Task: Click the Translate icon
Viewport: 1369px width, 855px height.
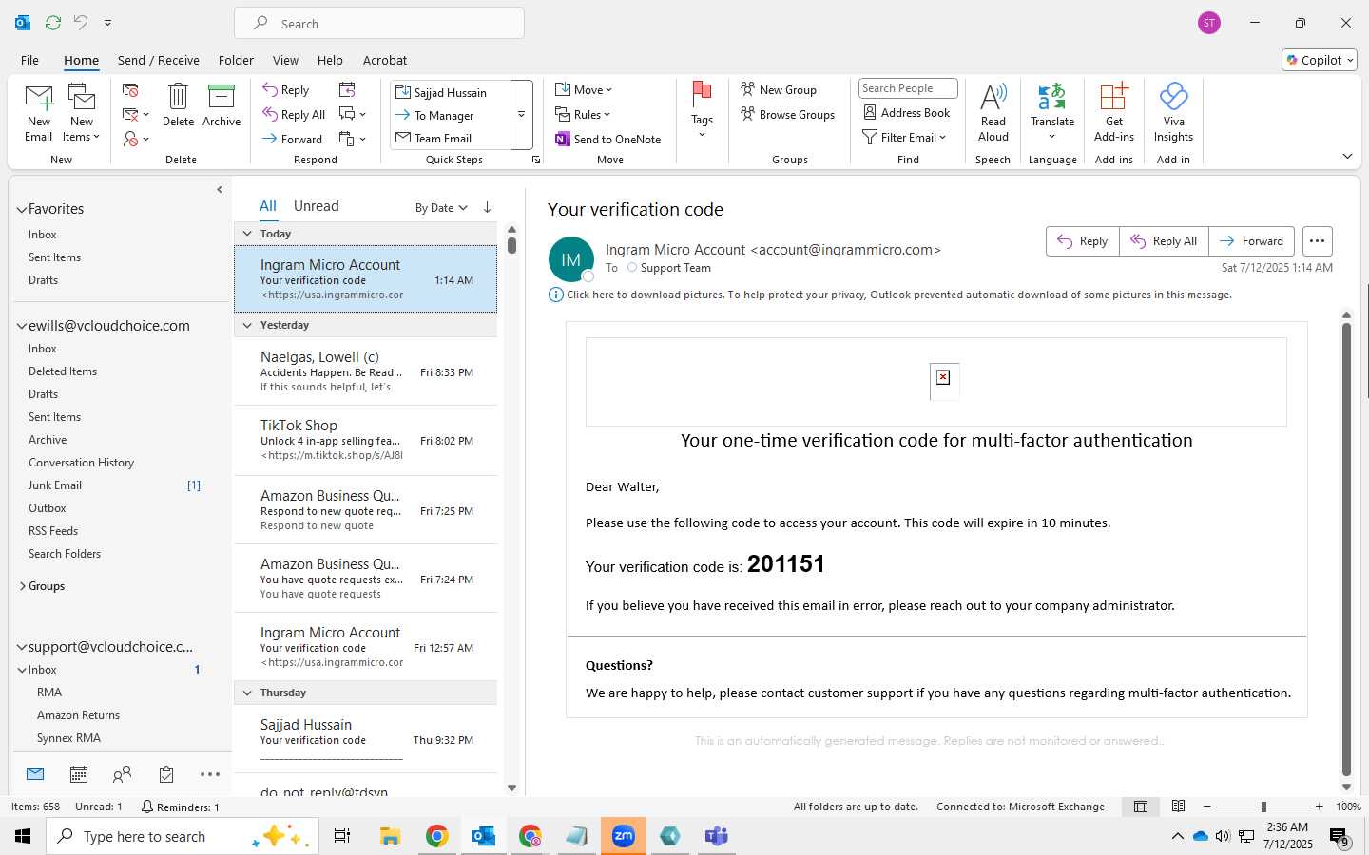Action: pyautogui.click(x=1051, y=97)
